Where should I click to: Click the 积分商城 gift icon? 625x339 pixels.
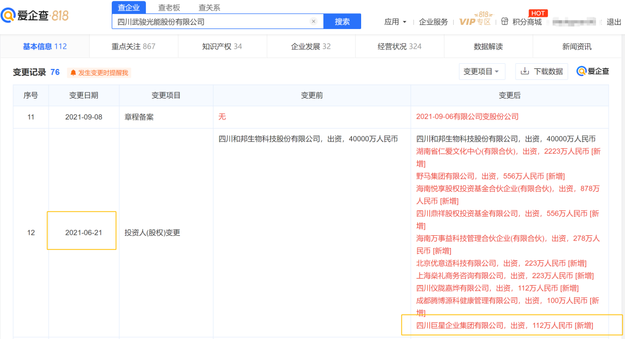click(x=505, y=21)
